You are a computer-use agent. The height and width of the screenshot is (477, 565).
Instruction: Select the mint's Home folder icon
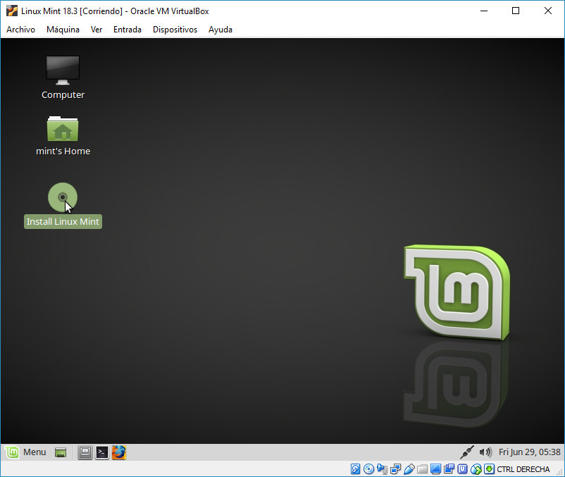pyautogui.click(x=63, y=128)
